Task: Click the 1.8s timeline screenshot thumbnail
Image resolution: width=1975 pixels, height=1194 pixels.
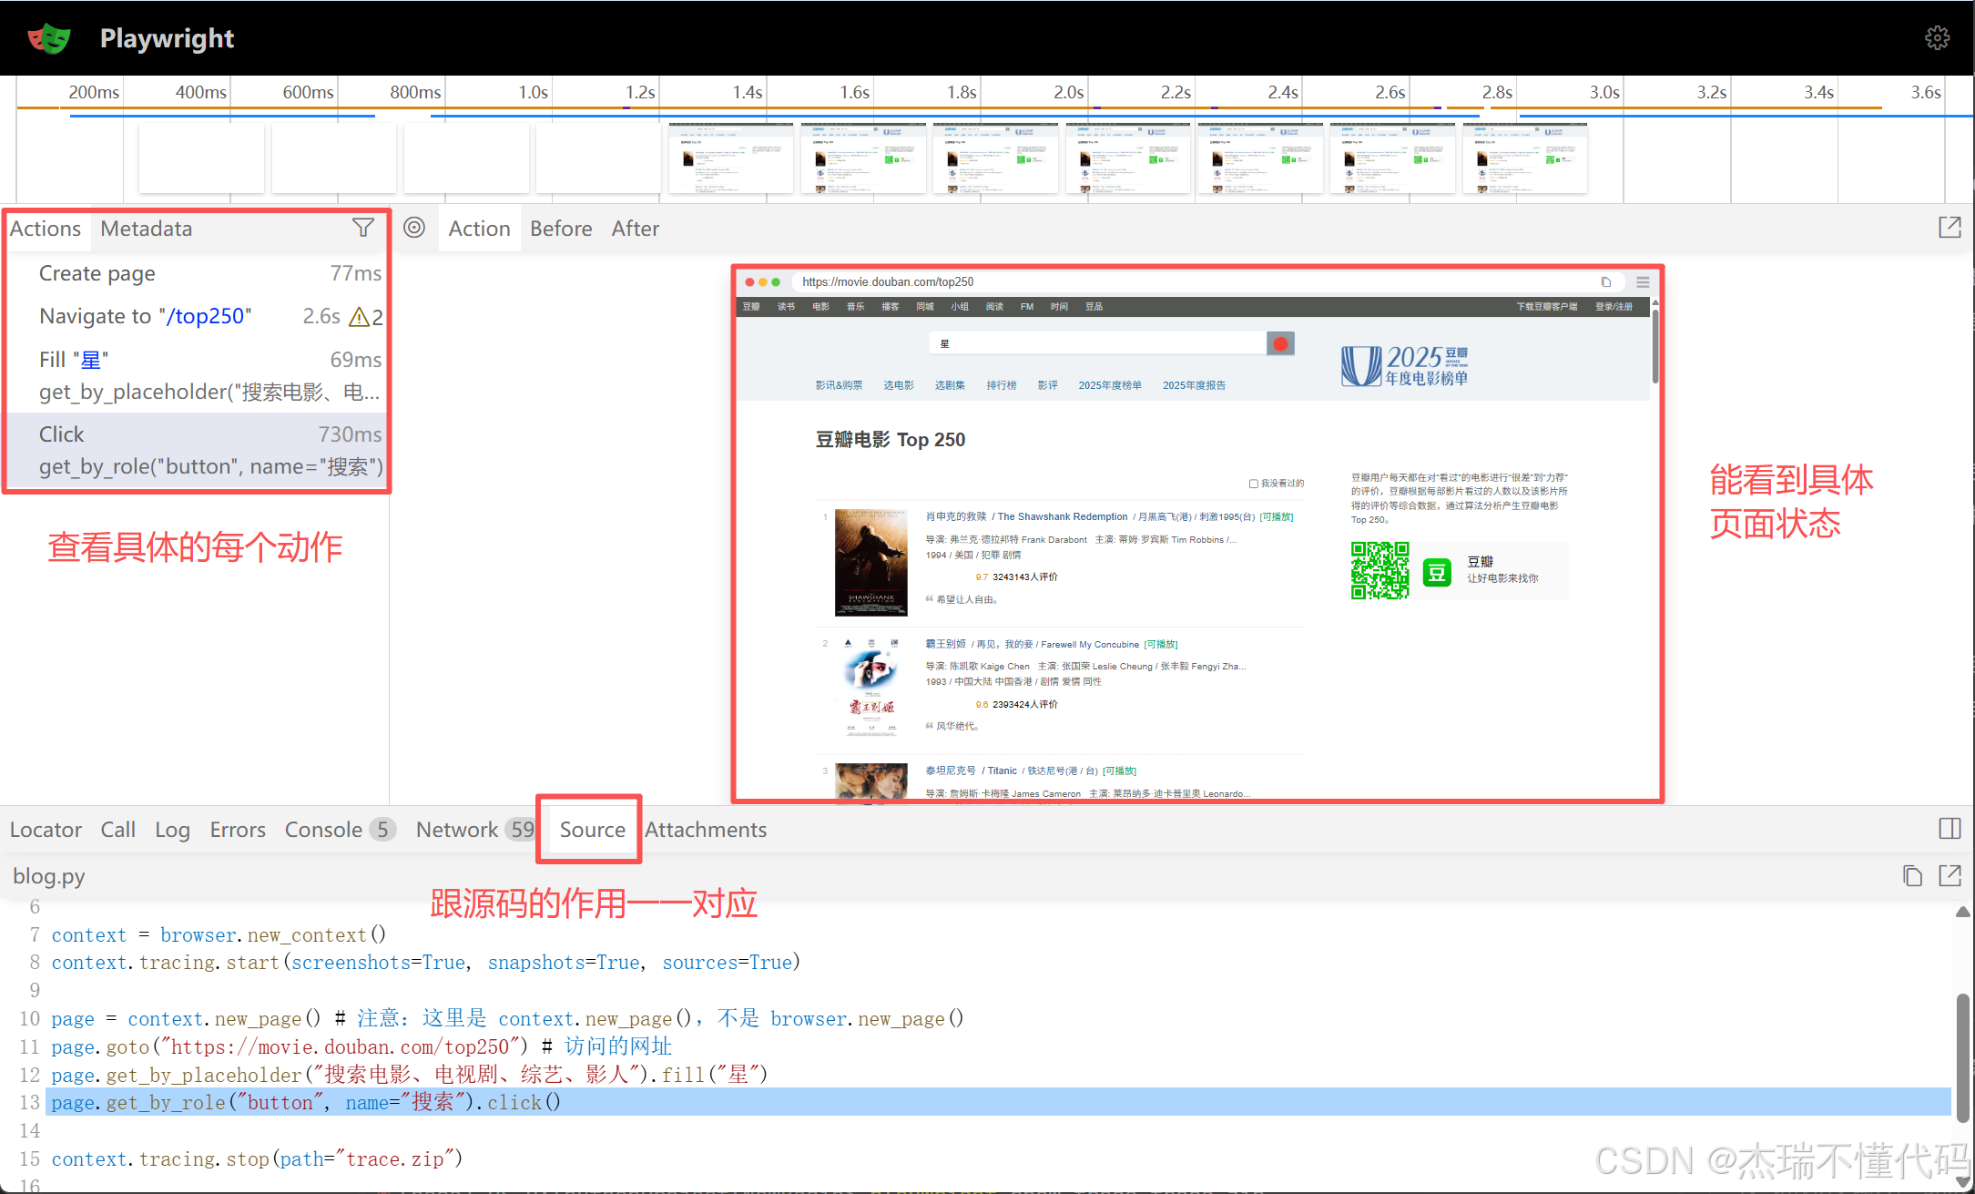Action: [995, 158]
